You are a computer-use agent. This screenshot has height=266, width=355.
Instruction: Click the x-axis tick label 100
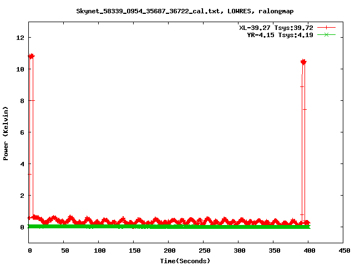(100, 250)
